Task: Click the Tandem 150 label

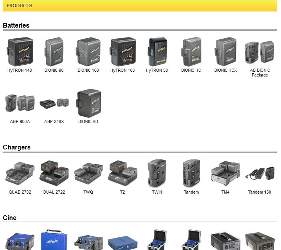Action: pos(259,192)
